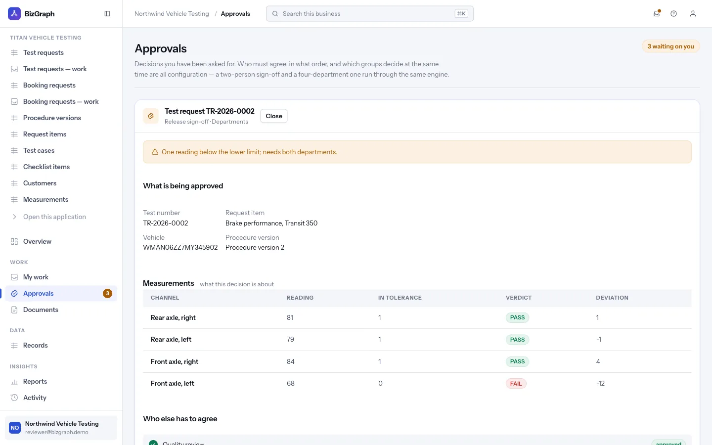Click the Test requests list icon
Screen dimensions: 712x445
pos(14,53)
